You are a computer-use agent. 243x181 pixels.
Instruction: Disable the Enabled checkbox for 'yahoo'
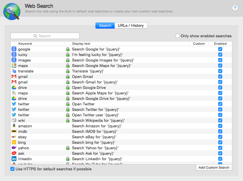(220, 148)
